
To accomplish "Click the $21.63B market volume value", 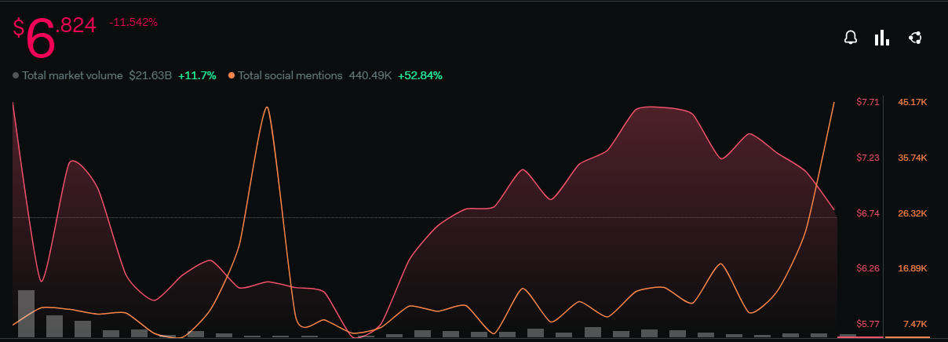I will tap(151, 76).
